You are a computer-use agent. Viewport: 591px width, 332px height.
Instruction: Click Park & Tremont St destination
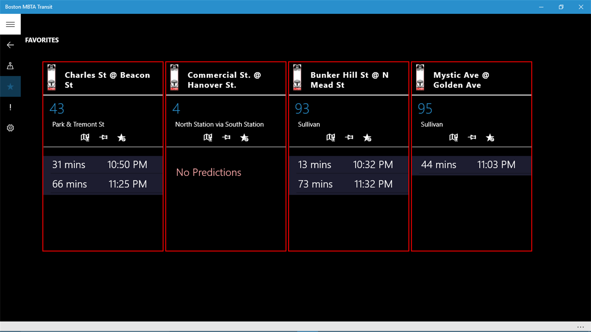coord(78,124)
